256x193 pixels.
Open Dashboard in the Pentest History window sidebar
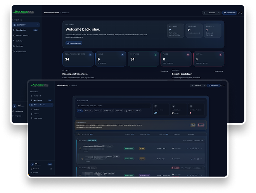(x=36, y=96)
